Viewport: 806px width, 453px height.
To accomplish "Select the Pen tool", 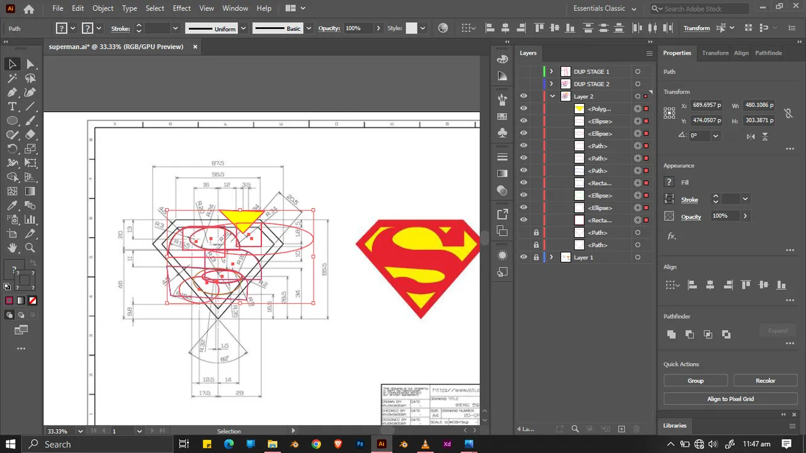I will (12, 92).
